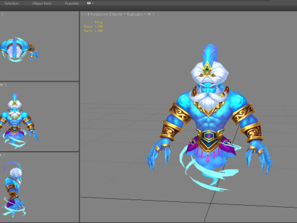This screenshot has height=223, width=297.
Task: Activate the front-view genie viewport
Action: [x=40, y=116]
